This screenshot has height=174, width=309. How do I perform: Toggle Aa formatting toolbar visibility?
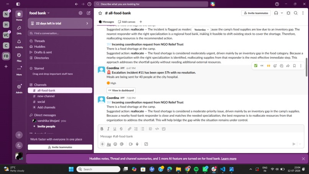pyautogui.click(x=109, y=144)
